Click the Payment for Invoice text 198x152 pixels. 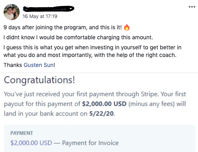(x=90, y=143)
